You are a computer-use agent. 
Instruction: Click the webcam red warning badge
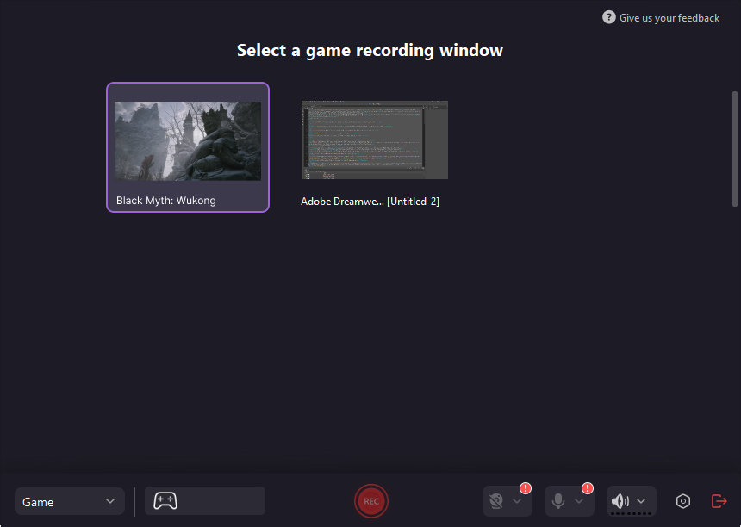[x=525, y=487]
